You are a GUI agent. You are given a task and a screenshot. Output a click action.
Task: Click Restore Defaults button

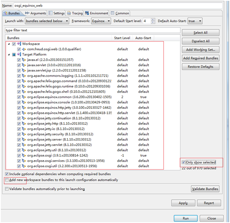[201, 67]
